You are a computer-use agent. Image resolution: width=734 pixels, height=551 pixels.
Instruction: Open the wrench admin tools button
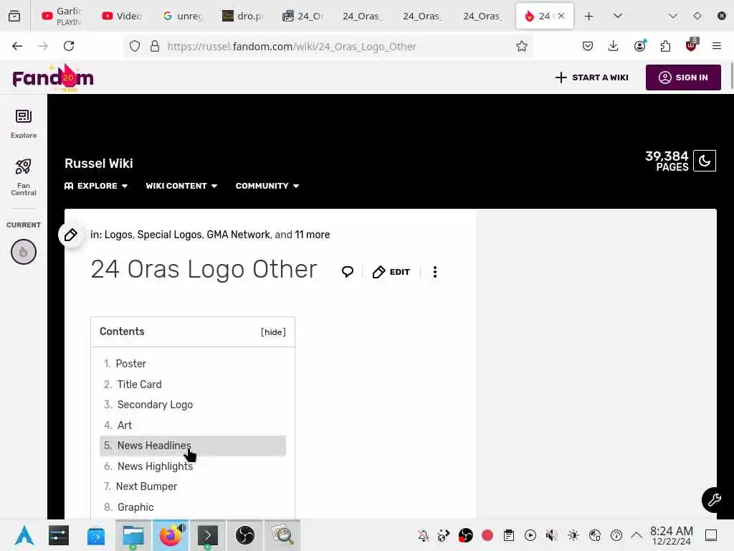(x=714, y=500)
